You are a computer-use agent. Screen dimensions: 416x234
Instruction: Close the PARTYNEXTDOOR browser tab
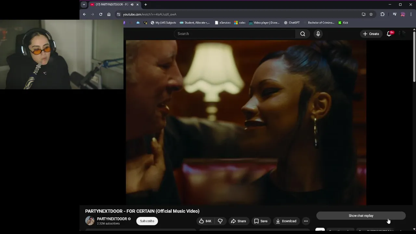click(137, 5)
